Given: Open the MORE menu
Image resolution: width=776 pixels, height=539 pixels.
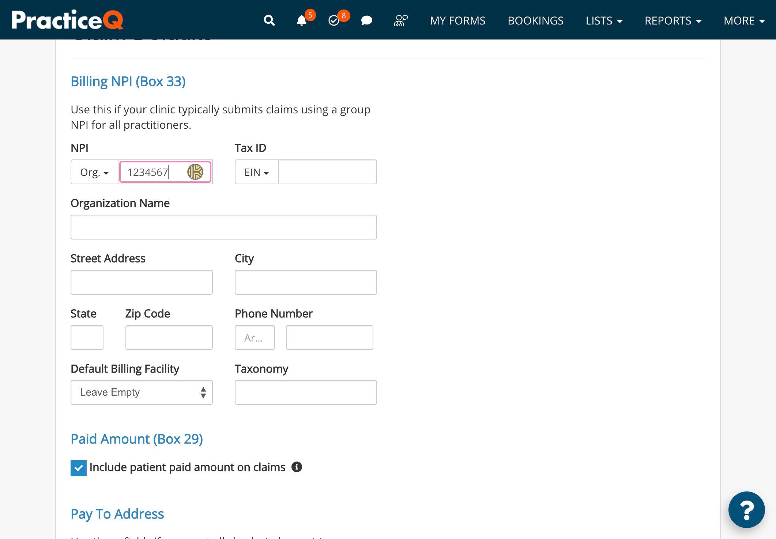Looking at the screenshot, I should (x=743, y=21).
